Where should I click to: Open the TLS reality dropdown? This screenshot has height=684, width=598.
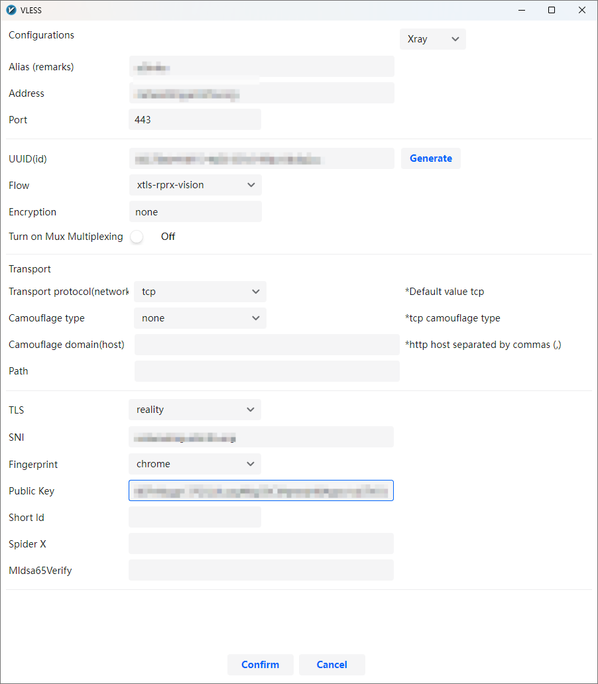195,410
